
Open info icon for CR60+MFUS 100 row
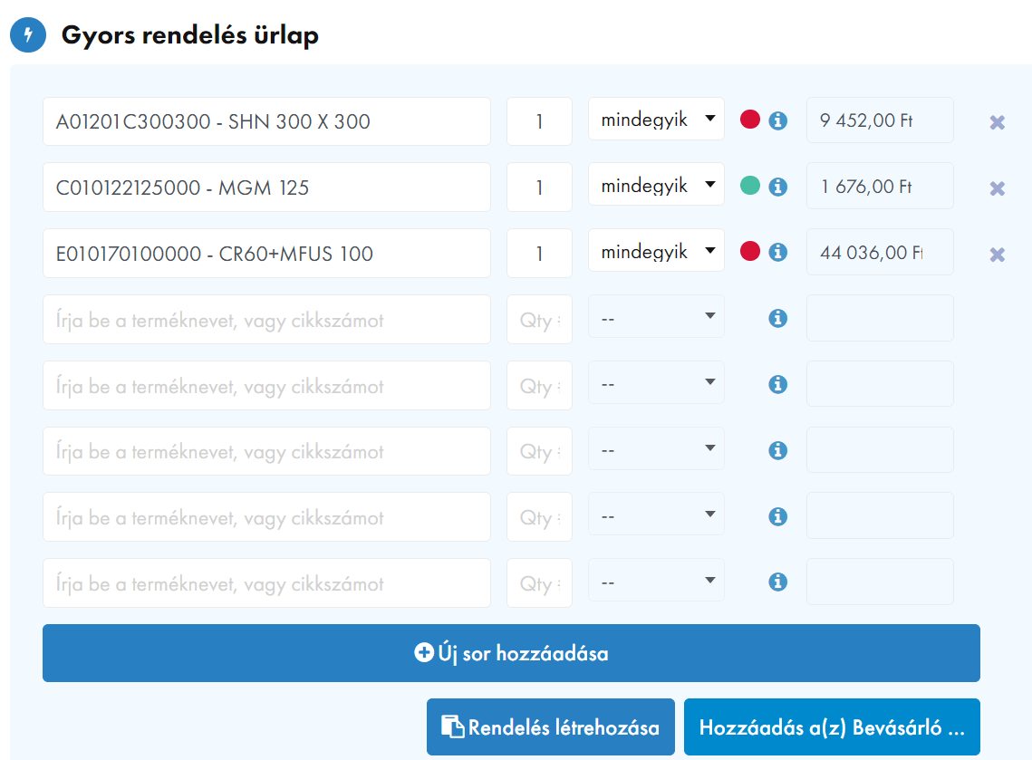[777, 253]
